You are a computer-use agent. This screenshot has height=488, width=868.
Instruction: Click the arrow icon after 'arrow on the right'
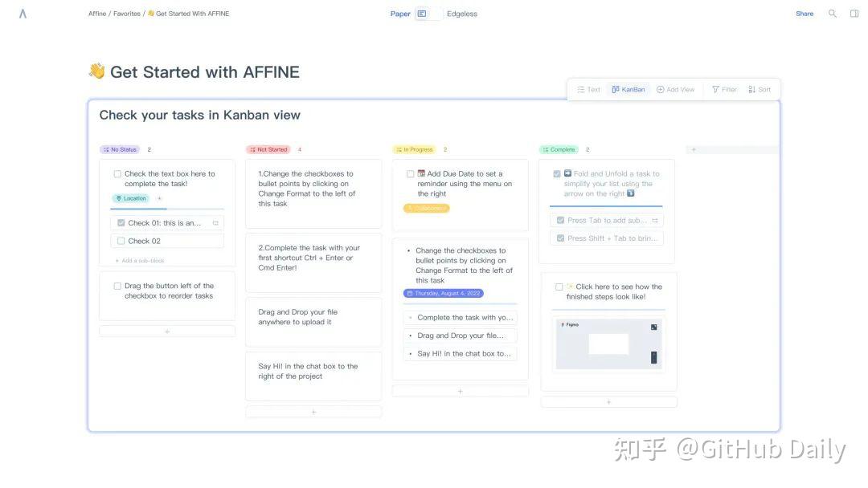tap(631, 193)
